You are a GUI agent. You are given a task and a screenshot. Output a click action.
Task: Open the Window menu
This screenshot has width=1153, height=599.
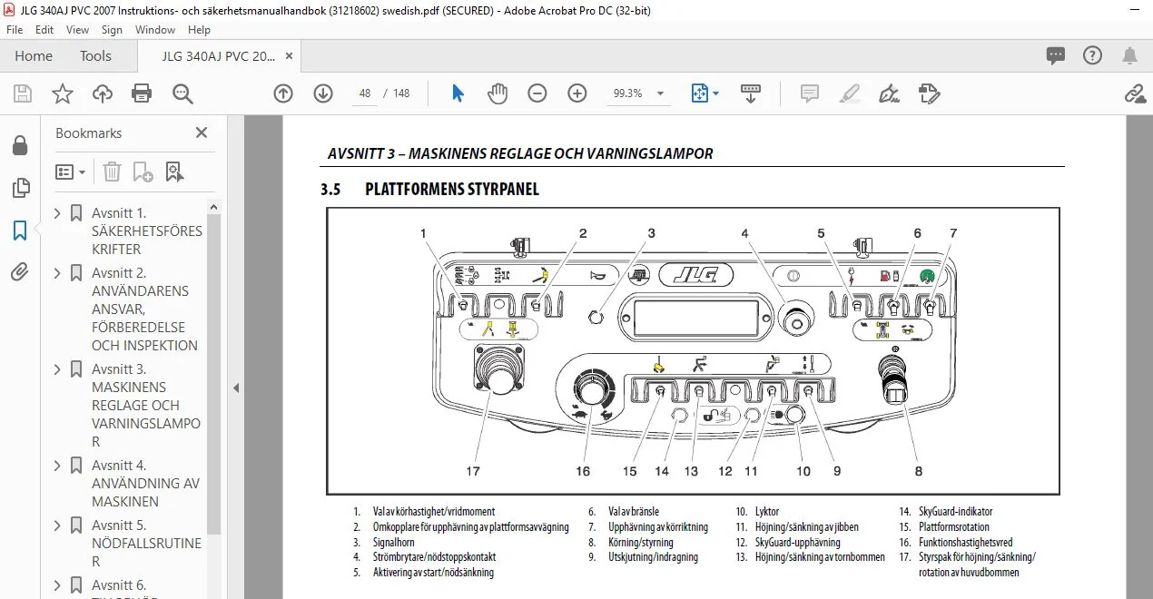(155, 30)
